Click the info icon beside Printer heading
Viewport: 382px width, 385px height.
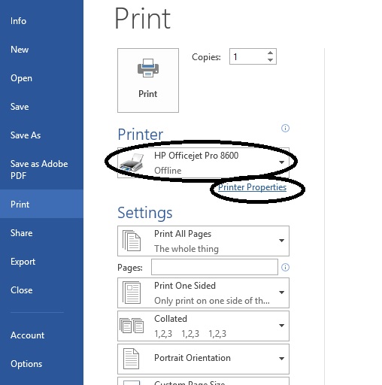285,128
